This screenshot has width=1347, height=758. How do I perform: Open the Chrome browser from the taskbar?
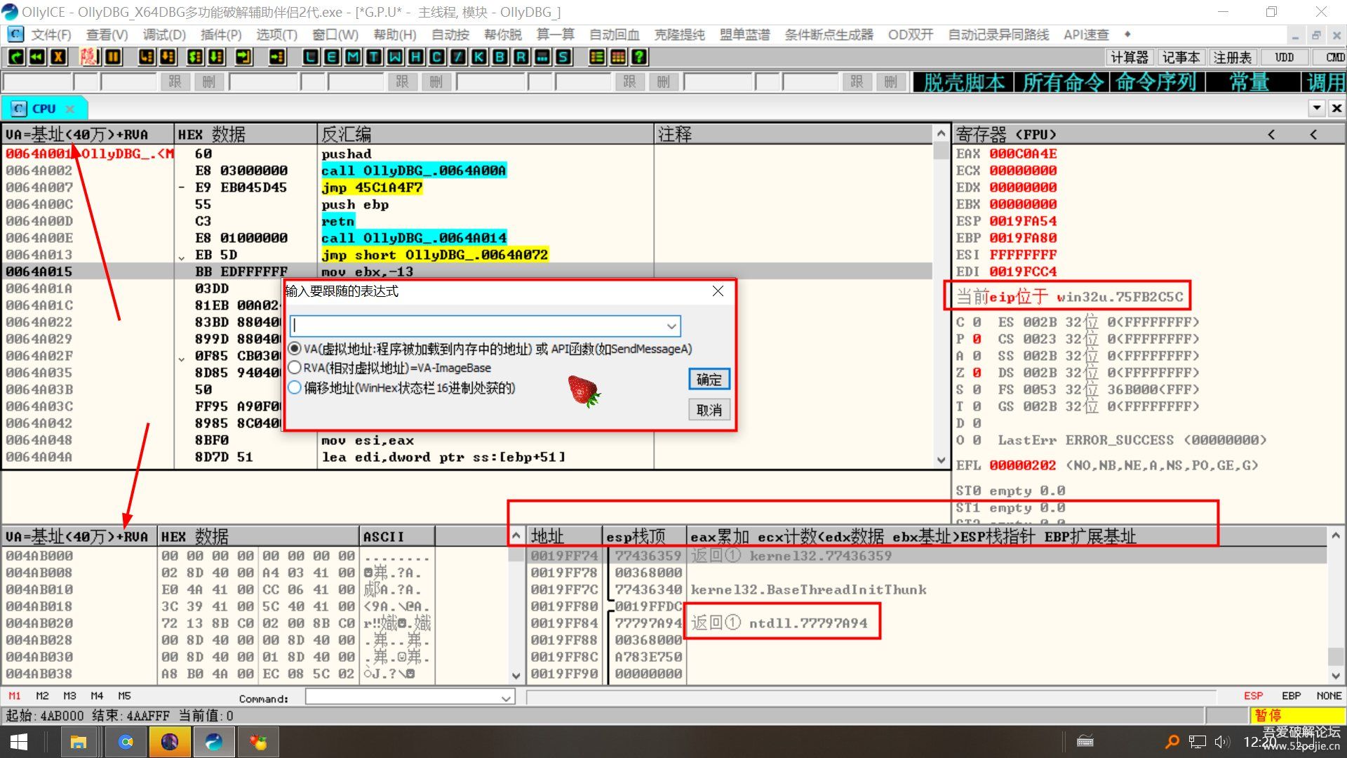tap(126, 742)
